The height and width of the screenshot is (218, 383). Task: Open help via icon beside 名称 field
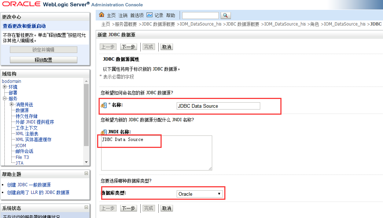(104, 106)
